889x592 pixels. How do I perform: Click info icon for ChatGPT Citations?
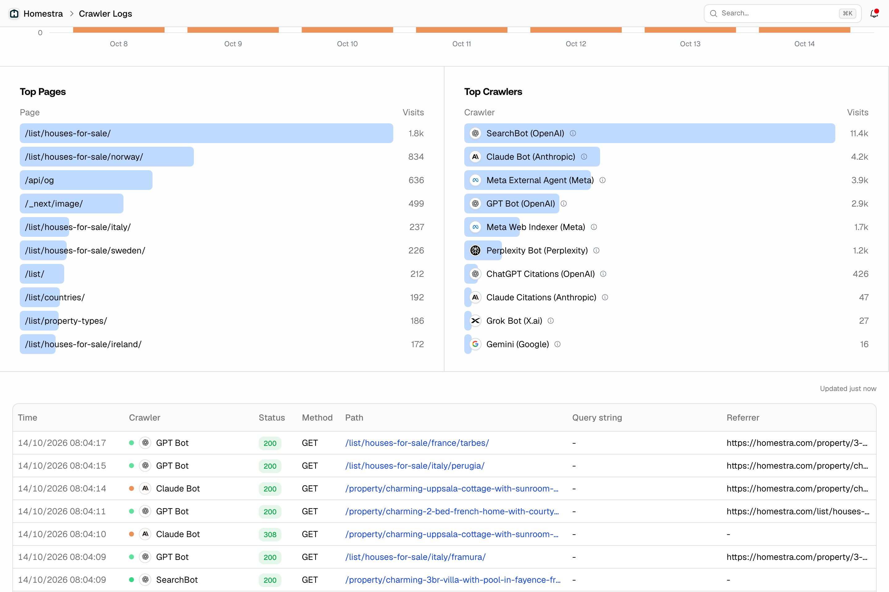coord(603,274)
